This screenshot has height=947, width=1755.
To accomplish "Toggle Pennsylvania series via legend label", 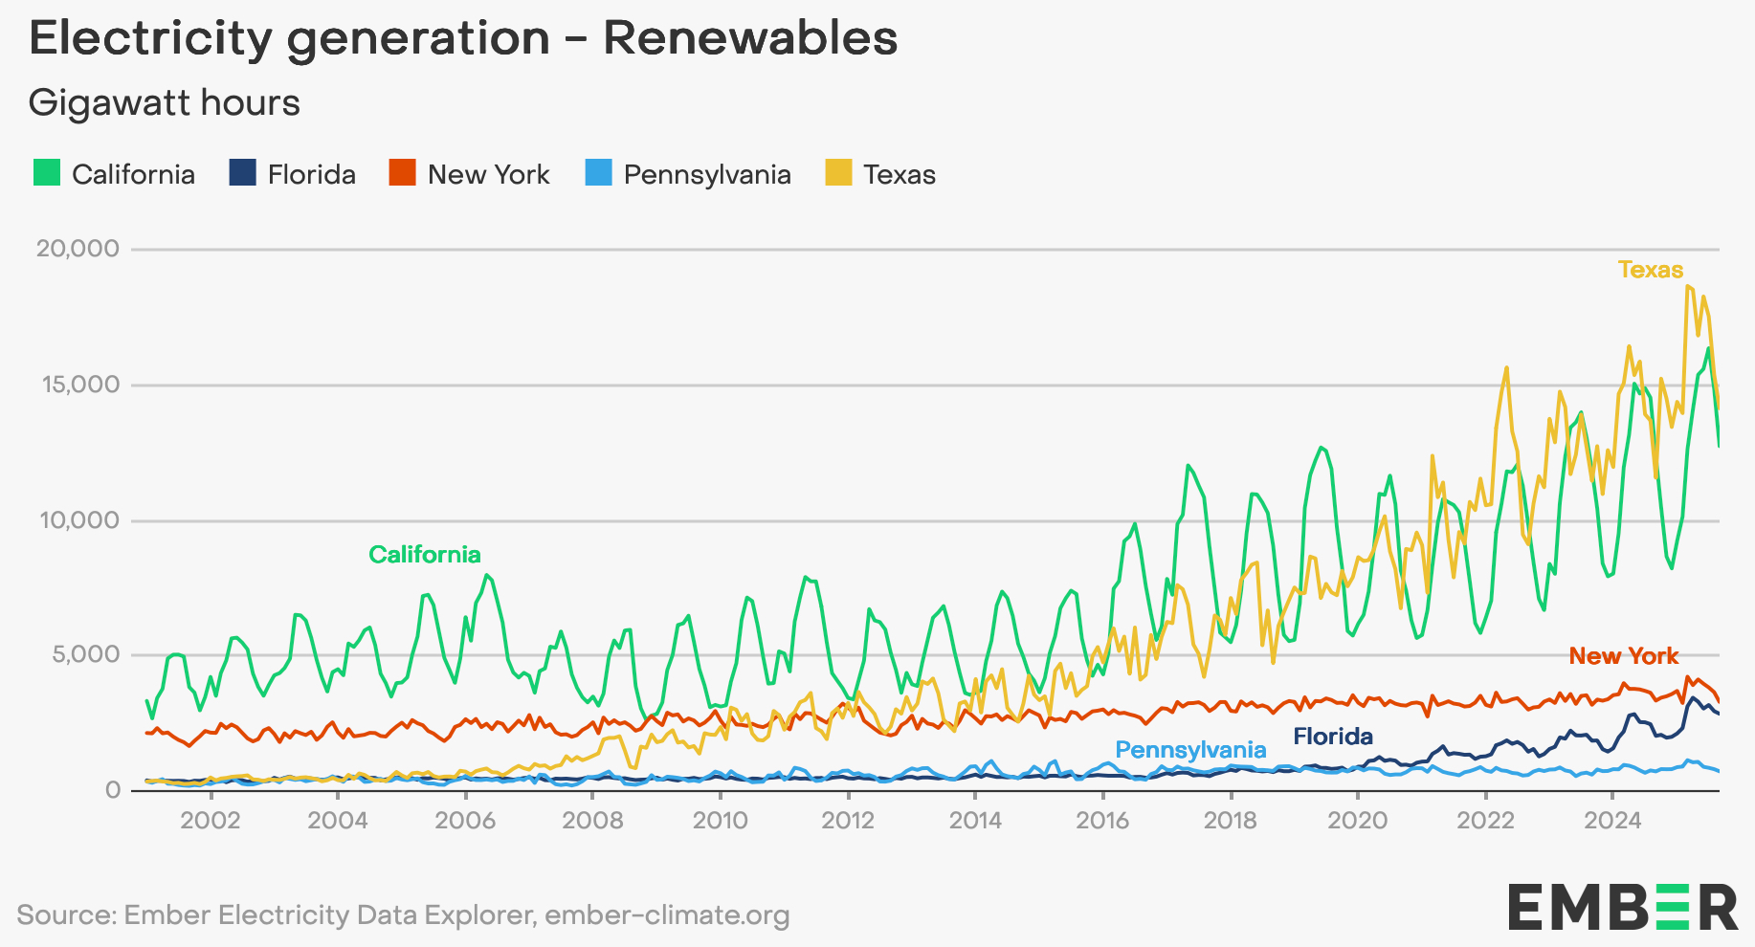I will (707, 174).
